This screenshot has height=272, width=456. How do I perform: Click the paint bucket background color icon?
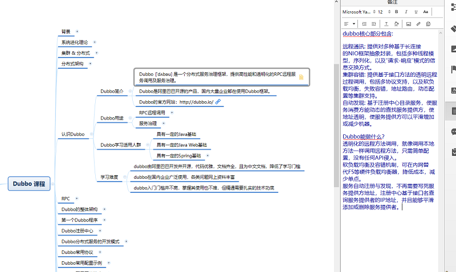point(396,24)
